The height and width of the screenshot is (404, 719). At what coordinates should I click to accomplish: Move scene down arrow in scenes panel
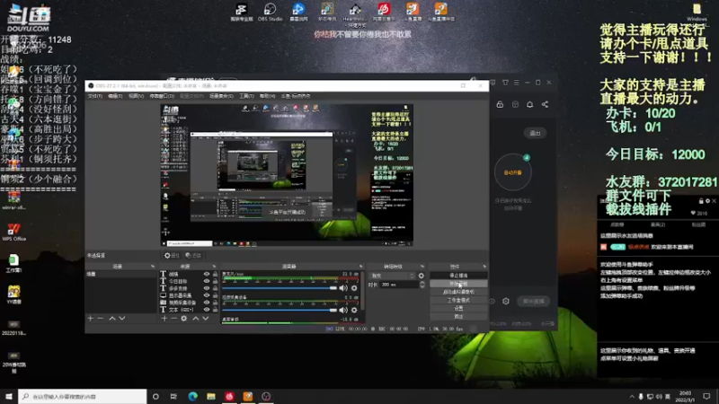click(x=122, y=319)
